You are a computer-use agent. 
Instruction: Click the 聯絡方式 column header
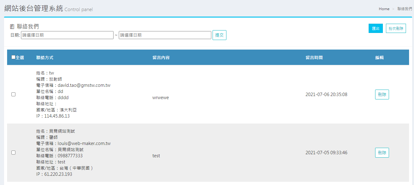[x=45, y=58]
